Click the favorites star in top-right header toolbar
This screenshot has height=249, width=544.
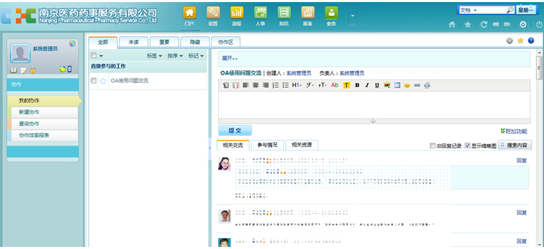click(468, 25)
